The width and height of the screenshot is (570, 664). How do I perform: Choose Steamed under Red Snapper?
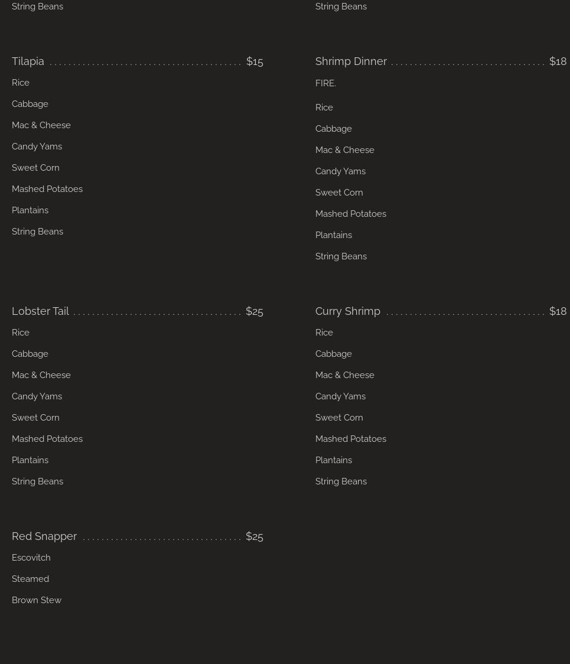pyautogui.click(x=30, y=579)
